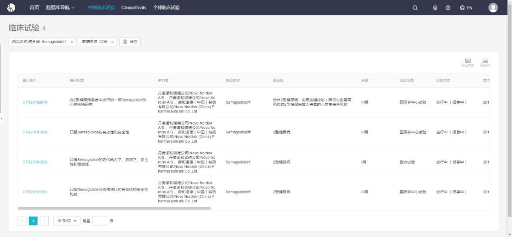The width and height of the screenshot is (512, 237).
Task: Click I期 phase cell in CTR20191202 row
Action: tap(364, 162)
